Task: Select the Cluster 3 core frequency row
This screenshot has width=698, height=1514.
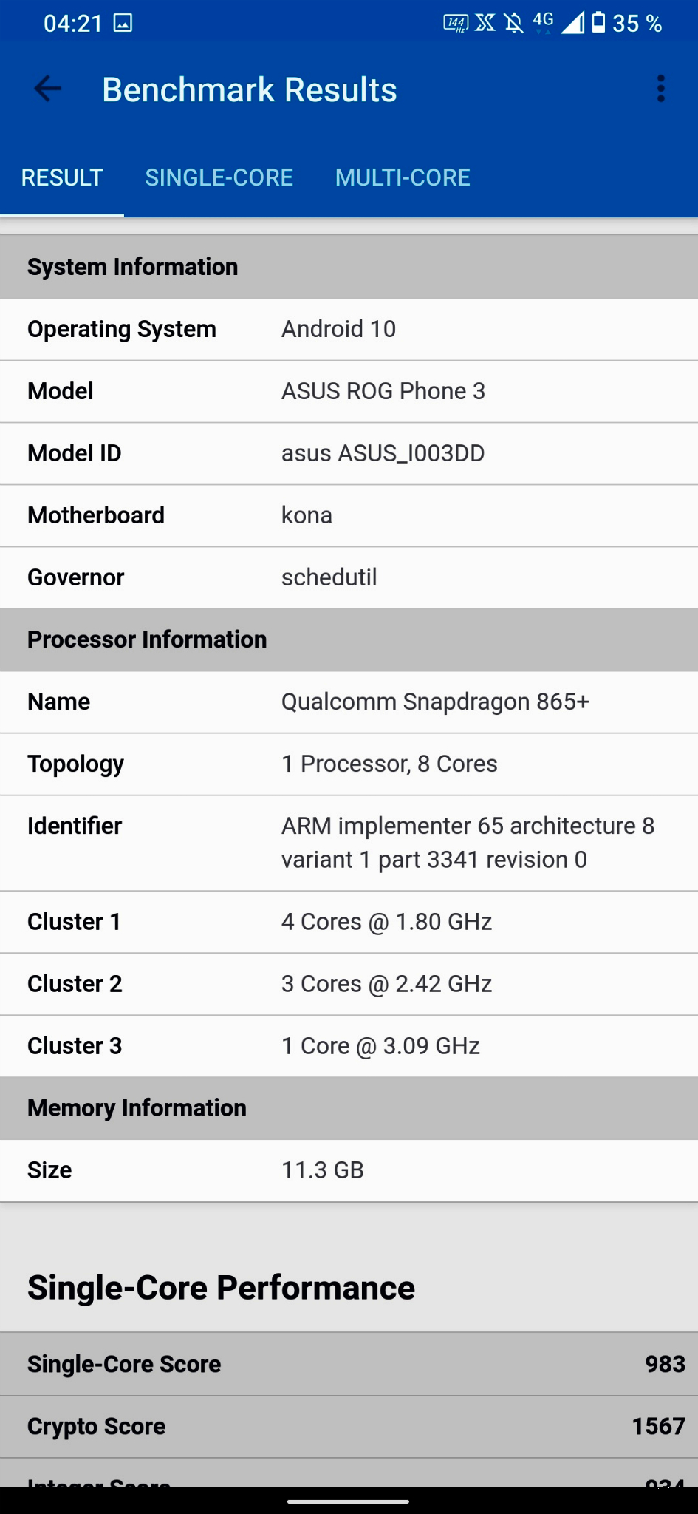Action: click(x=349, y=1046)
